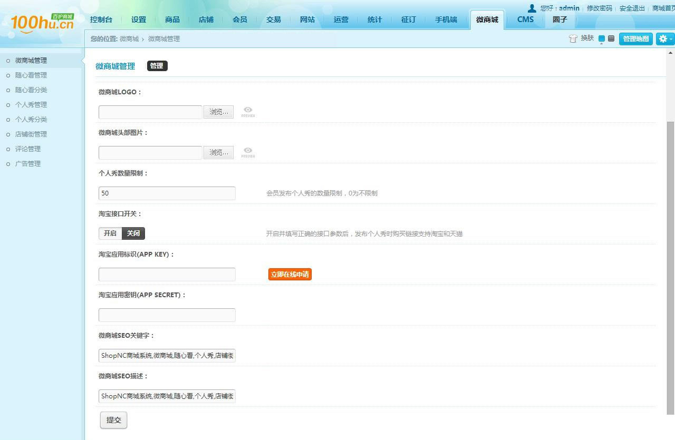Click the 提交 submit button

pyautogui.click(x=113, y=420)
